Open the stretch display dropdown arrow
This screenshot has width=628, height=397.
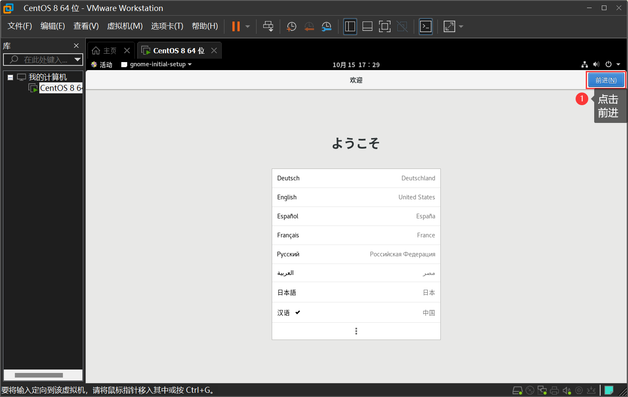point(461,26)
